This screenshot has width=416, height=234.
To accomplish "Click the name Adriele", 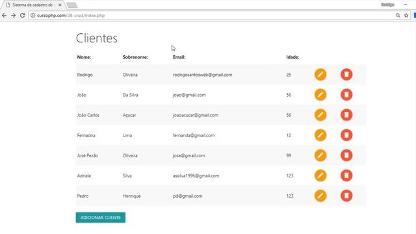I will click(x=84, y=175).
